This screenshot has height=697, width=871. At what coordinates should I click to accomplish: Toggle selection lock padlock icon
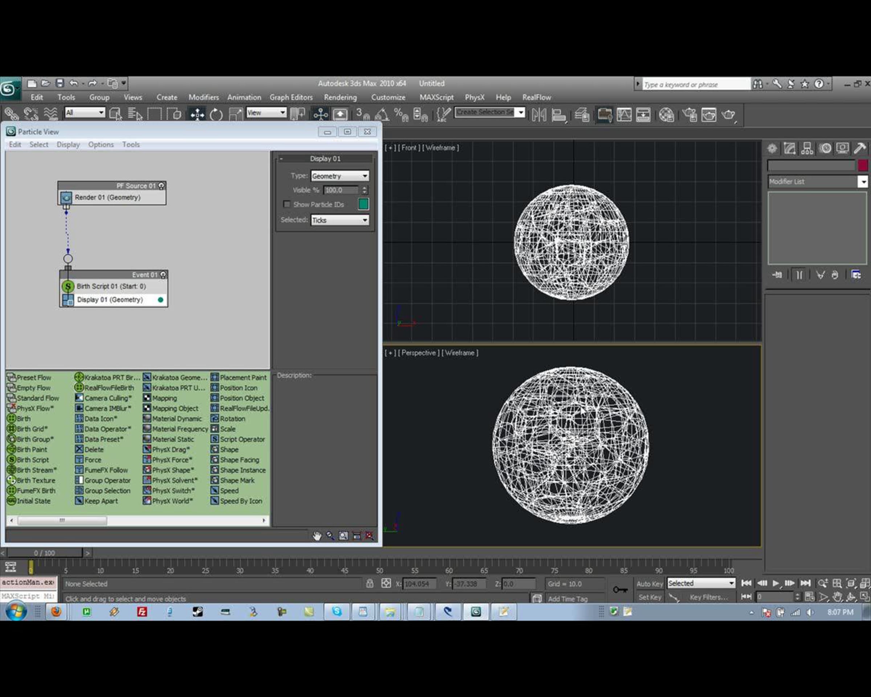tap(369, 583)
